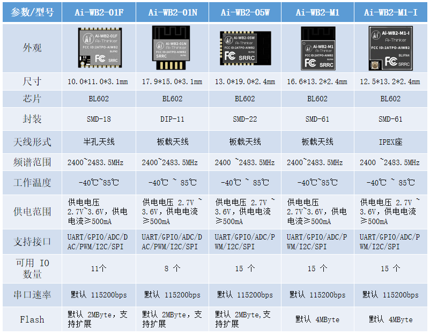Click the DIP-11 package cell
Viewport: 430px width, 335px height.
(172, 119)
